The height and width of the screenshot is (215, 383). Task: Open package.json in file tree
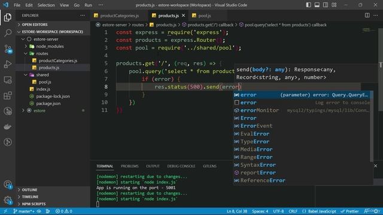(x=48, y=103)
